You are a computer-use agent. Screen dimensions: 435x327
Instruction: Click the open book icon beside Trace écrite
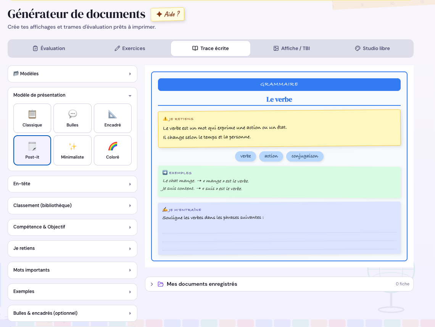(x=195, y=49)
